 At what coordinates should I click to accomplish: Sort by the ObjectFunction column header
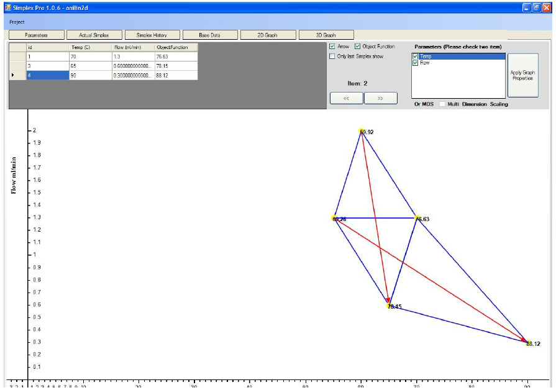click(176, 47)
